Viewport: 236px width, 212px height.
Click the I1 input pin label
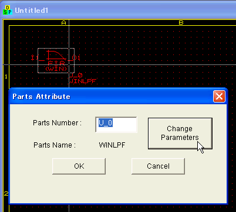pyautogui.click(x=35, y=57)
